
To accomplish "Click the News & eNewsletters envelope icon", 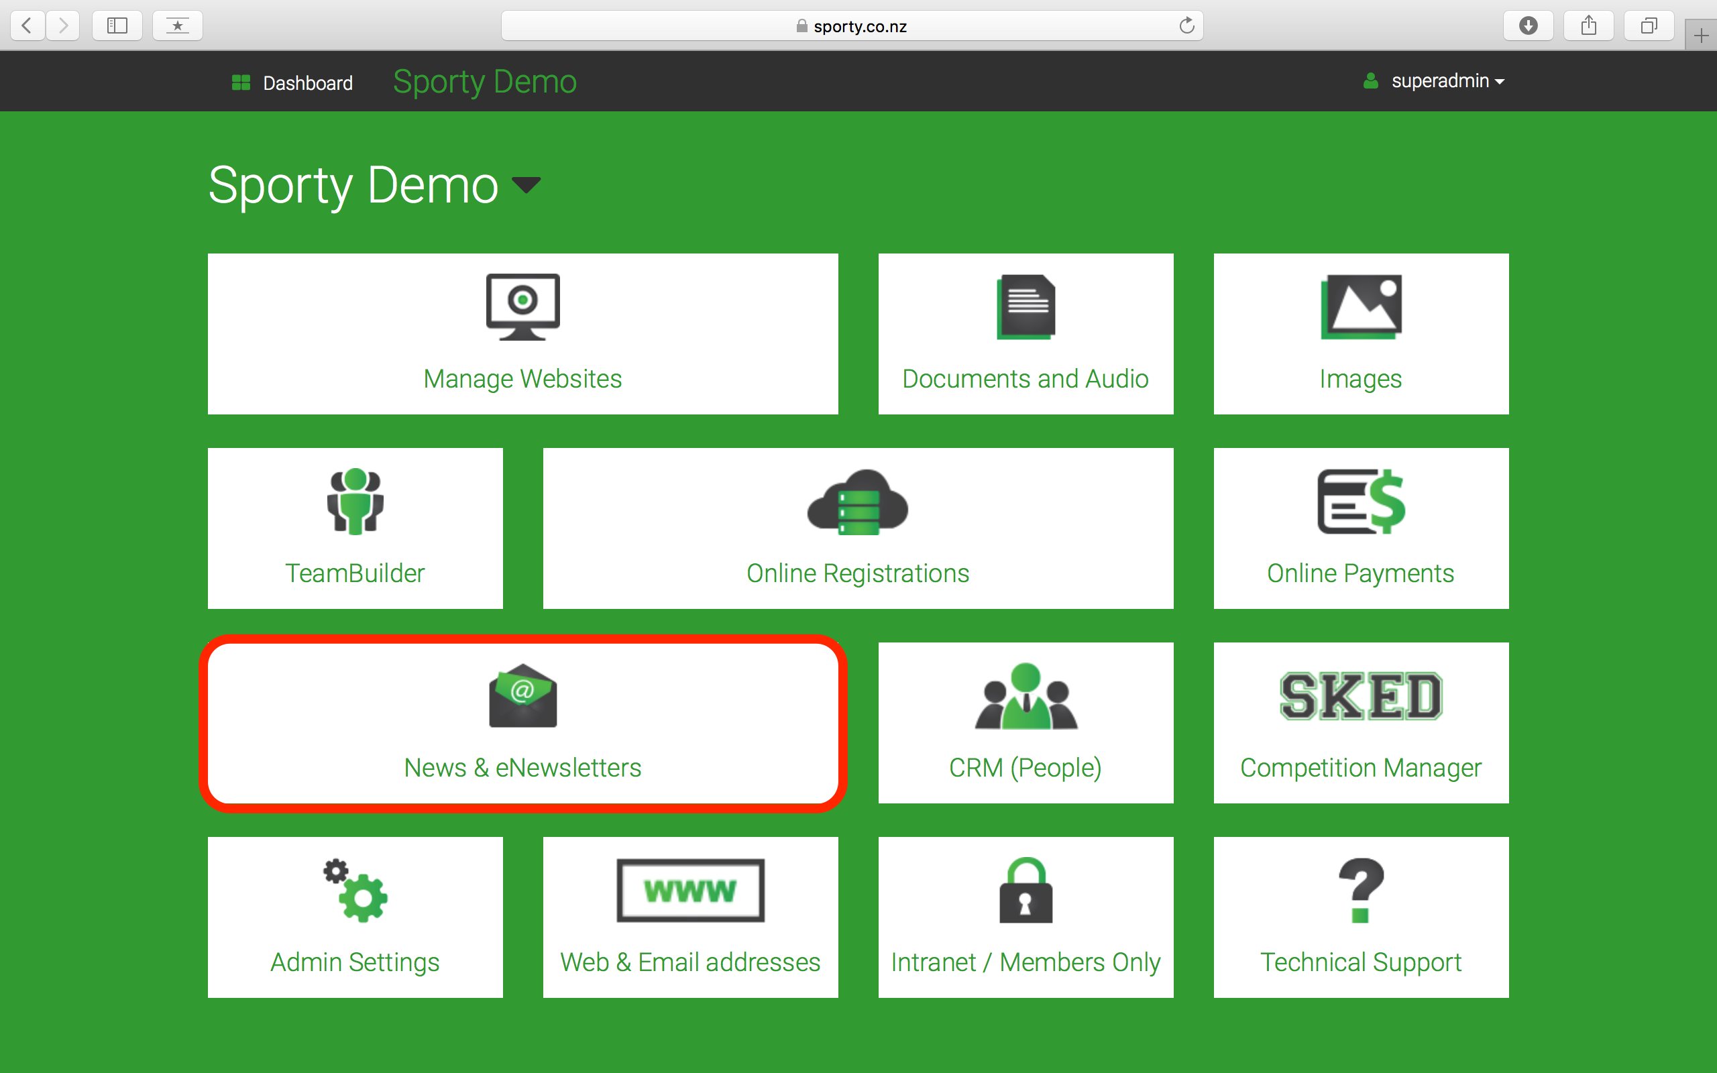I will pos(523,695).
